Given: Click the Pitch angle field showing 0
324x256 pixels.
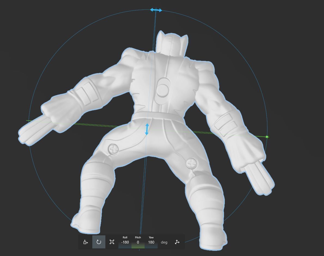Looking at the screenshot, I should click(x=138, y=242).
